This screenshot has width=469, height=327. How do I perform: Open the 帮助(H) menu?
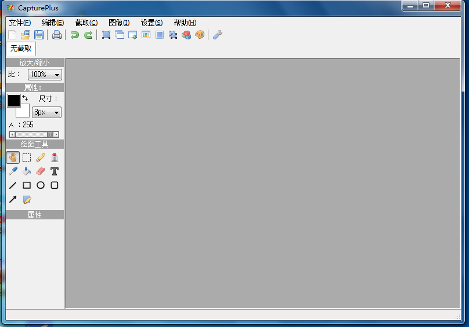click(x=185, y=23)
